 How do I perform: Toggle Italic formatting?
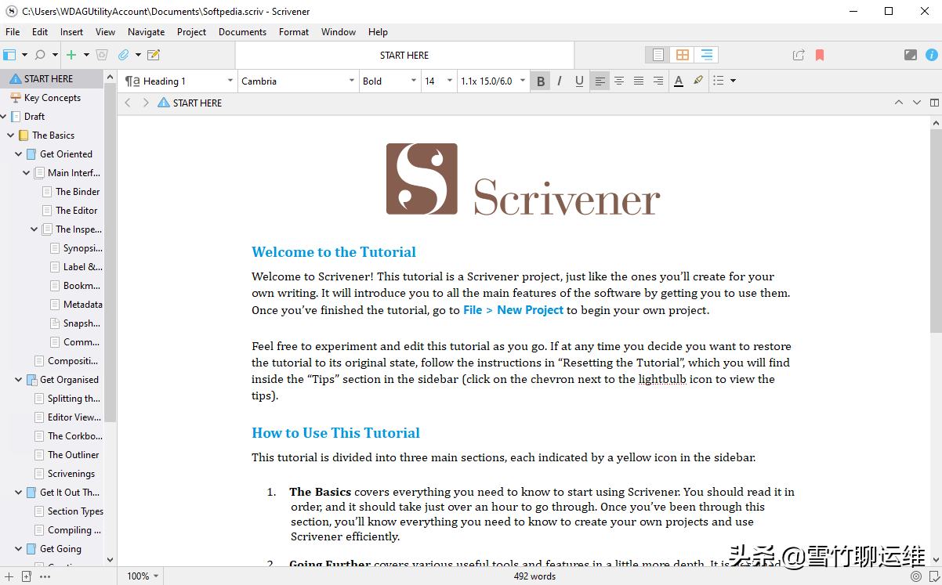[x=560, y=81]
